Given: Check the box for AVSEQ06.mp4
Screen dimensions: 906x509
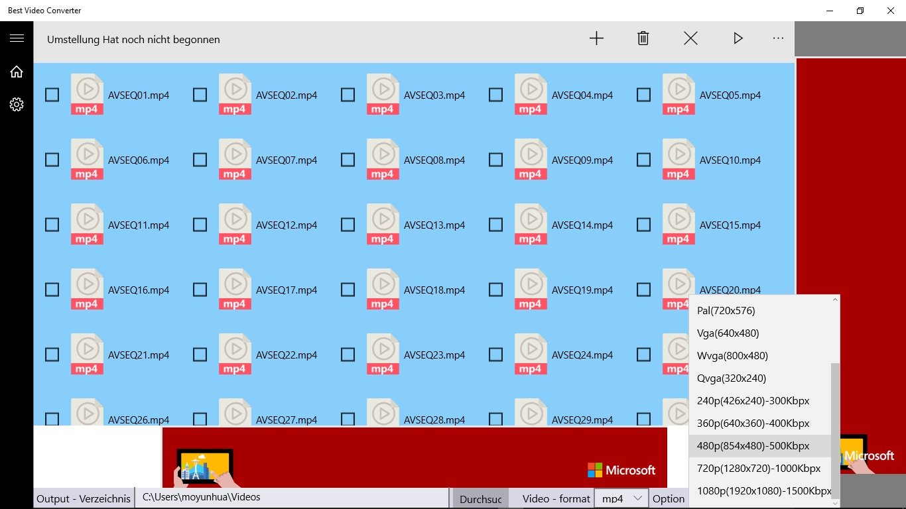Looking at the screenshot, I should [x=52, y=160].
